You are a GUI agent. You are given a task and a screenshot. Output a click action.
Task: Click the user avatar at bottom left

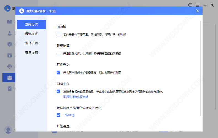(8, 129)
